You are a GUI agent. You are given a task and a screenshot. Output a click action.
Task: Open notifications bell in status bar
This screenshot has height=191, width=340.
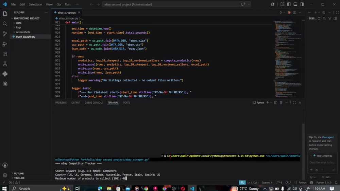336,183
